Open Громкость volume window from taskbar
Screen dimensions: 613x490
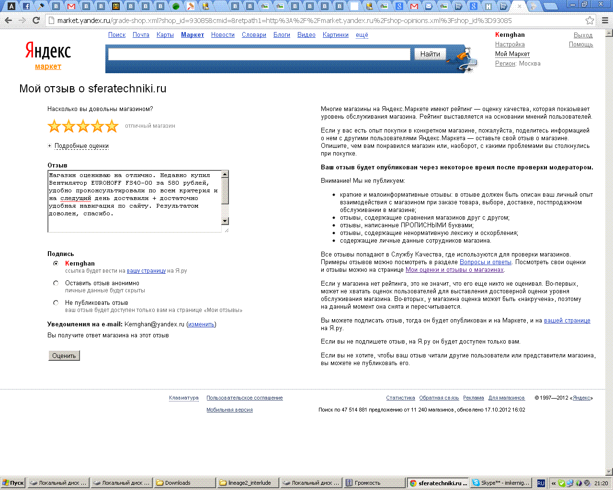point(375,483)
